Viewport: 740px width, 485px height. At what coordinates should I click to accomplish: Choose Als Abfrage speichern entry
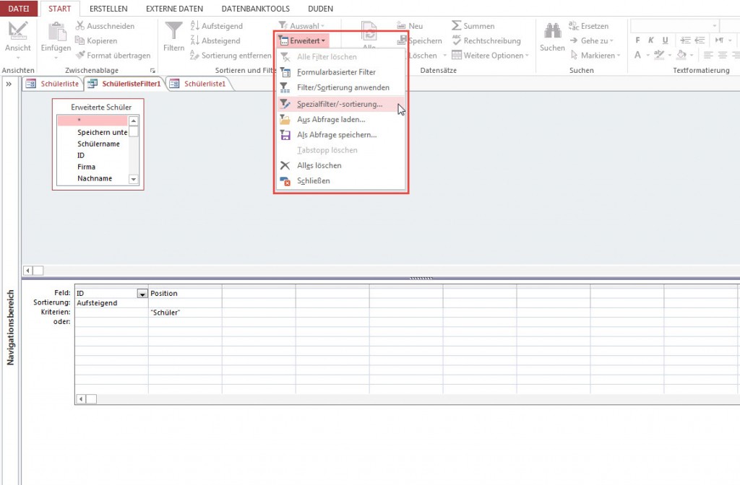tap(336, 135)
